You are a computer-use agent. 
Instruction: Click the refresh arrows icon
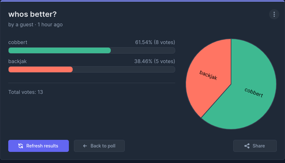point(21,146)
